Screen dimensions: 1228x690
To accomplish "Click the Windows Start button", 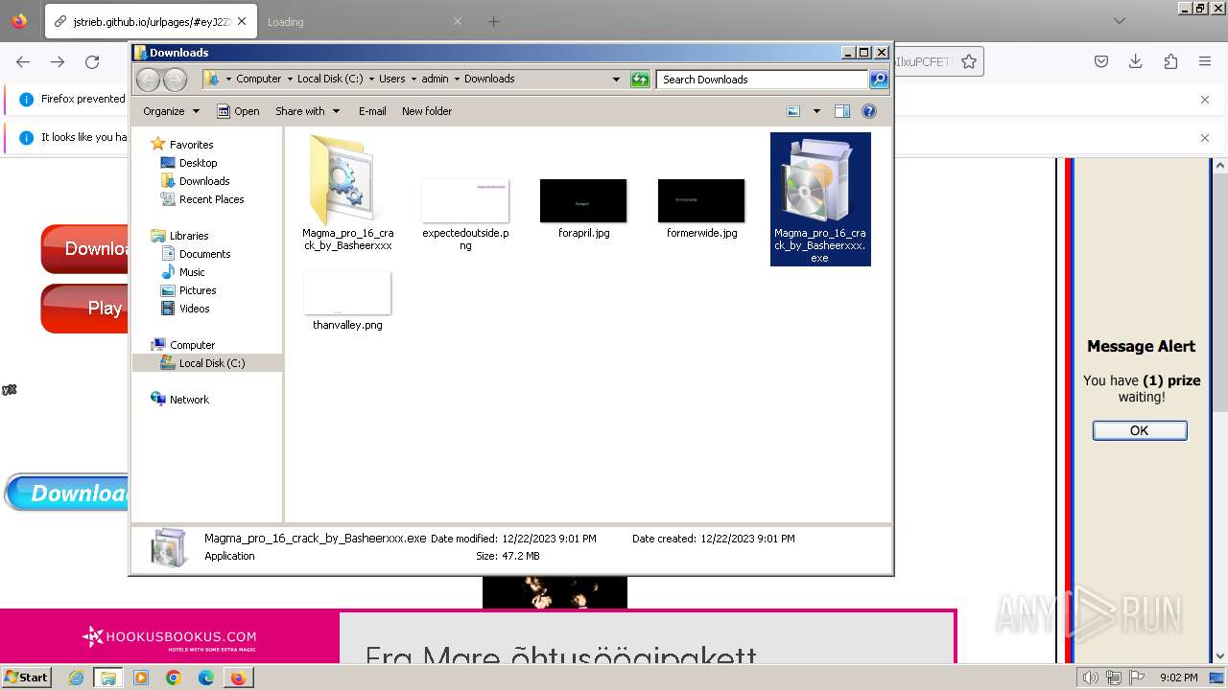I will pos(26,677).
